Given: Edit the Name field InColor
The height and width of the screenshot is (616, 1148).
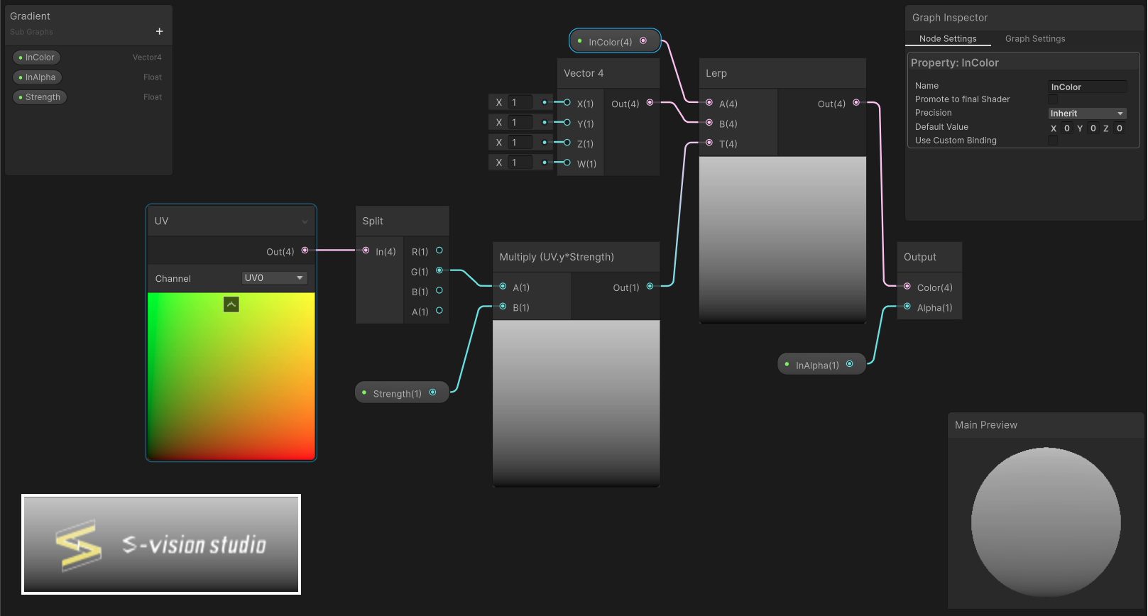Looking at the screenshot, I should click(1088, 87).
